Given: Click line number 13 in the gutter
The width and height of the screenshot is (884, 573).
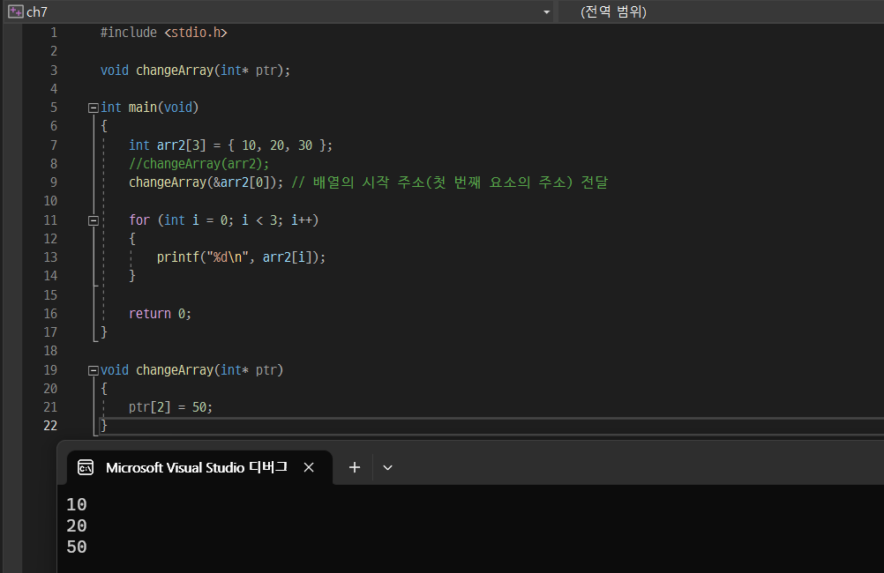Looking at the screenshot, I should click(x=50, y=257).
